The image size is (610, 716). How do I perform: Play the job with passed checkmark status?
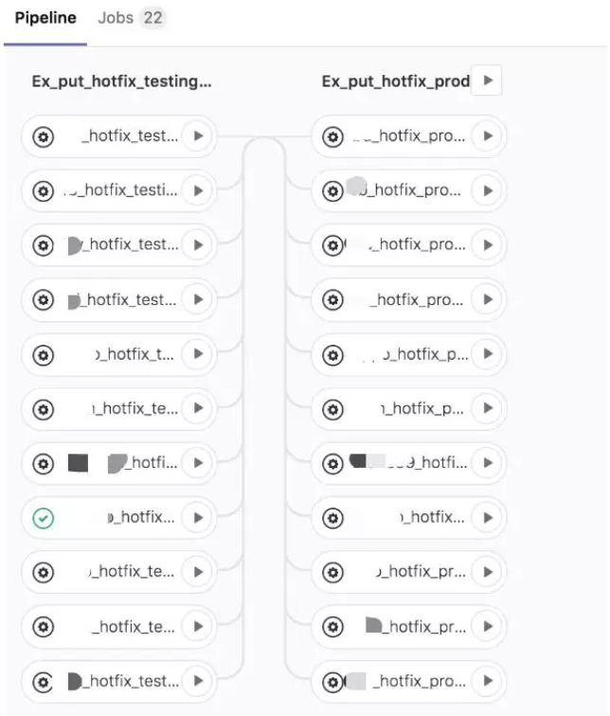198,518
